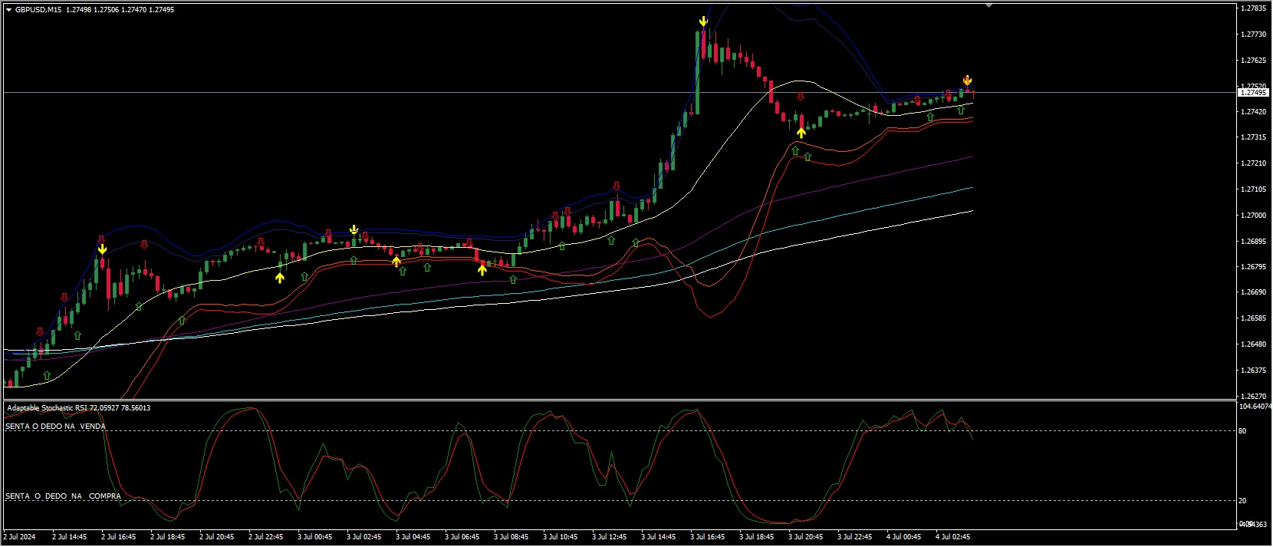1273x547 pixels.
Task: Click the red down arrow under the yellow midline
Action: [801, 97]
